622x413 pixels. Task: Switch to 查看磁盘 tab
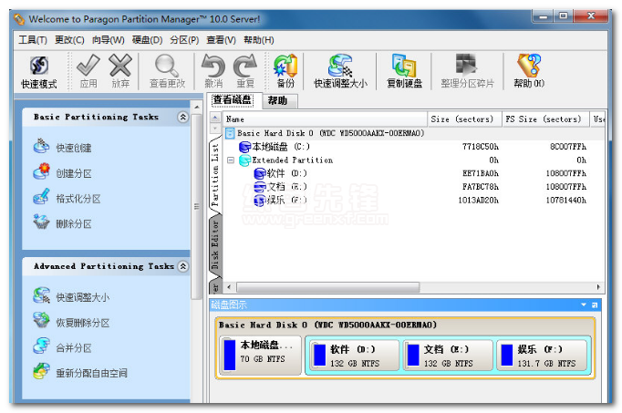(233, 100)
